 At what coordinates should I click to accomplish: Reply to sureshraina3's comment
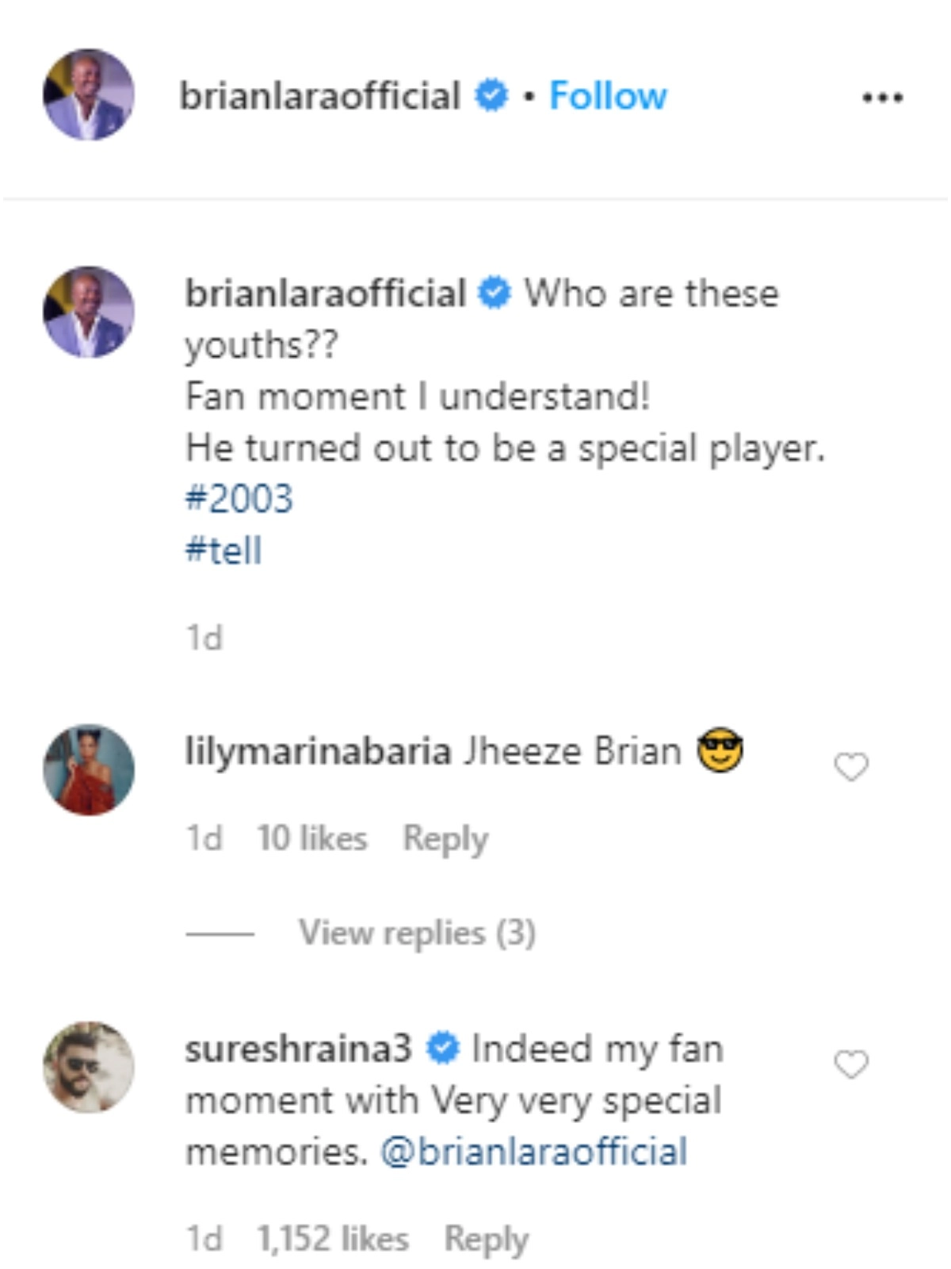486,1239
